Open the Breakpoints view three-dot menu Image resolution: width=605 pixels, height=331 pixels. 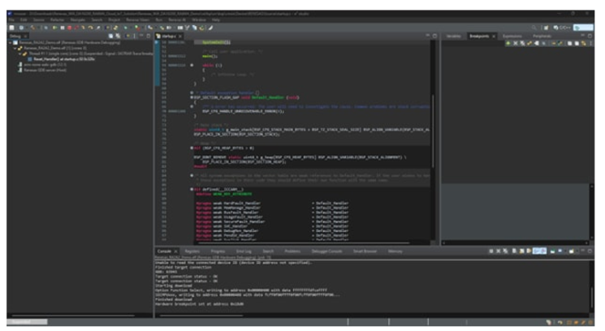(590, 43)
